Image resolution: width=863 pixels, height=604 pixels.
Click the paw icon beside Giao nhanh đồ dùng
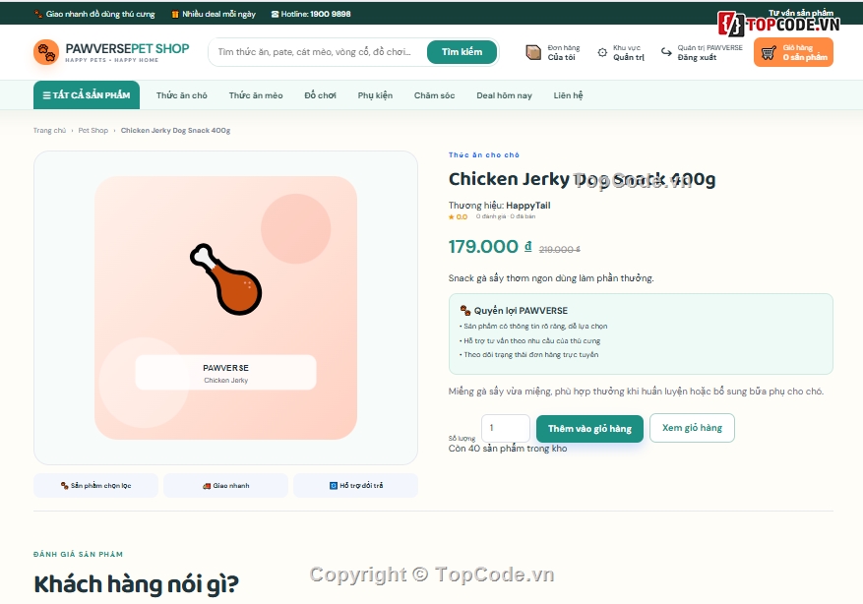pyautogui.click(x=38, y=14)
